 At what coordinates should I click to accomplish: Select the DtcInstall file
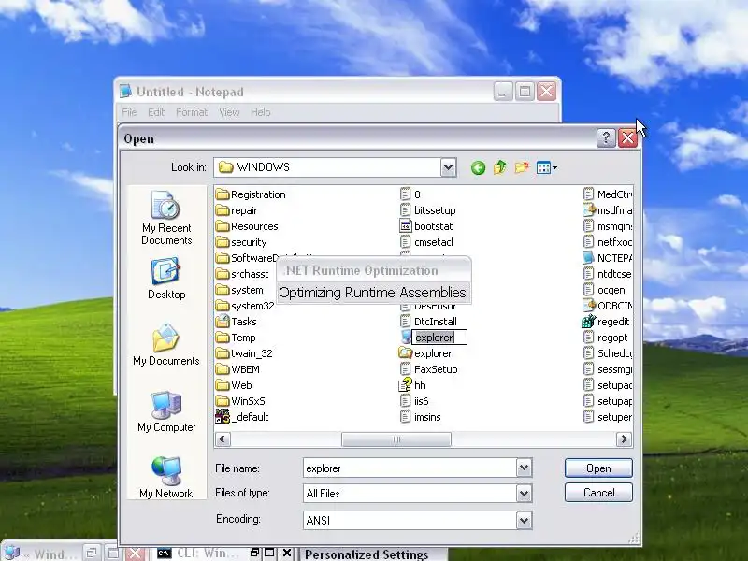point(428,322)
